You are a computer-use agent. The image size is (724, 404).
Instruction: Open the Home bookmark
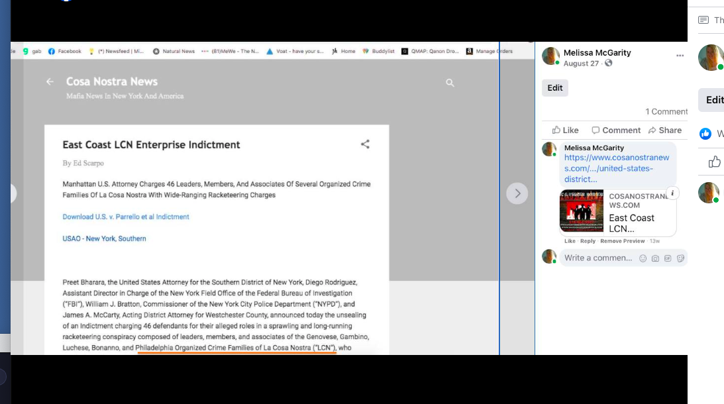344,51
